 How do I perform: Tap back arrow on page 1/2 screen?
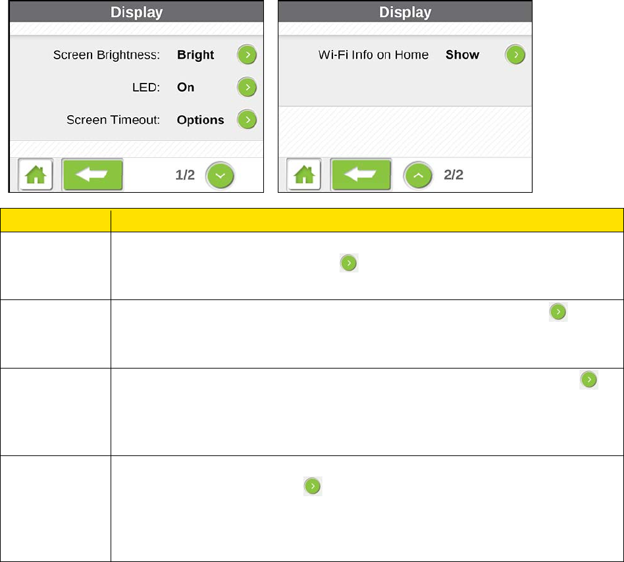(x=92, y=174)
